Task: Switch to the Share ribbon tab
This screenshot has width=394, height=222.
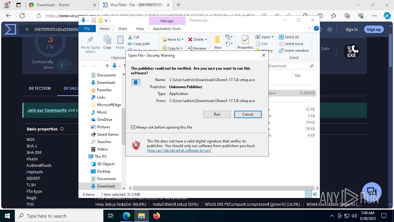Action: pos(123,29)
